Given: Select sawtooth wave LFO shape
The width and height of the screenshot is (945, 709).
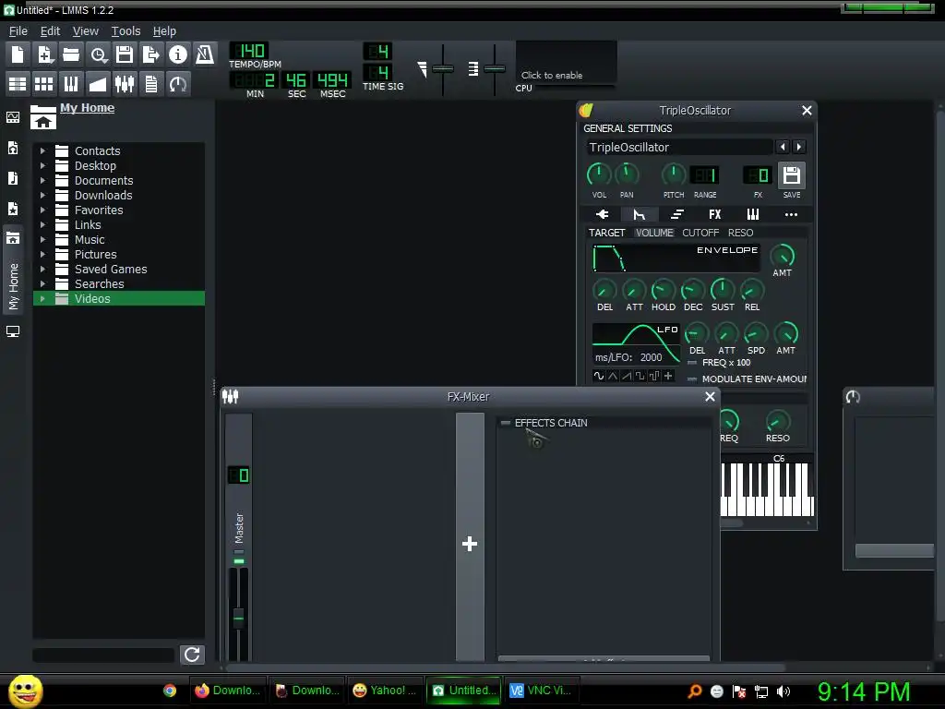Looking at the screenshot, I should pos(627,377).
